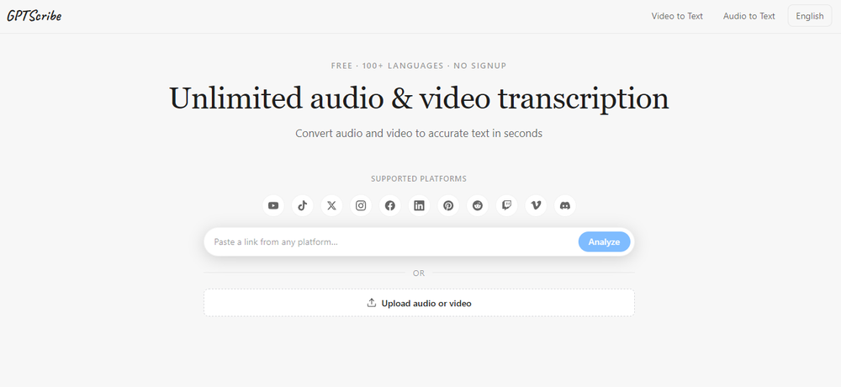Screen dimensions: 841x387
Task: Click the Facebook platform icon
Action: [390, 205]
